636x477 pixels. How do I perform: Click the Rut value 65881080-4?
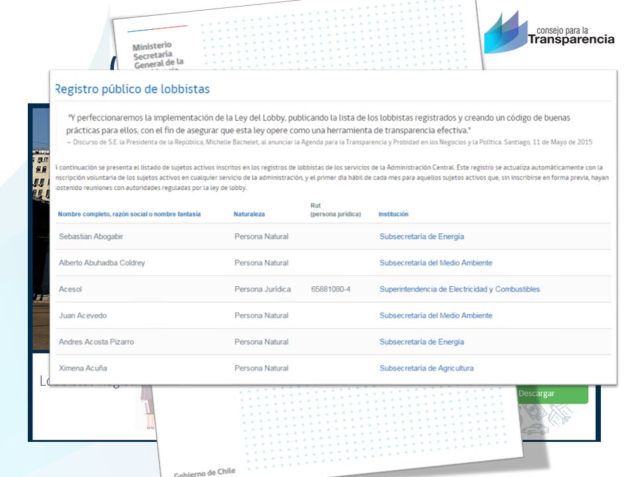pyautogui.click(x=331, y=290)
